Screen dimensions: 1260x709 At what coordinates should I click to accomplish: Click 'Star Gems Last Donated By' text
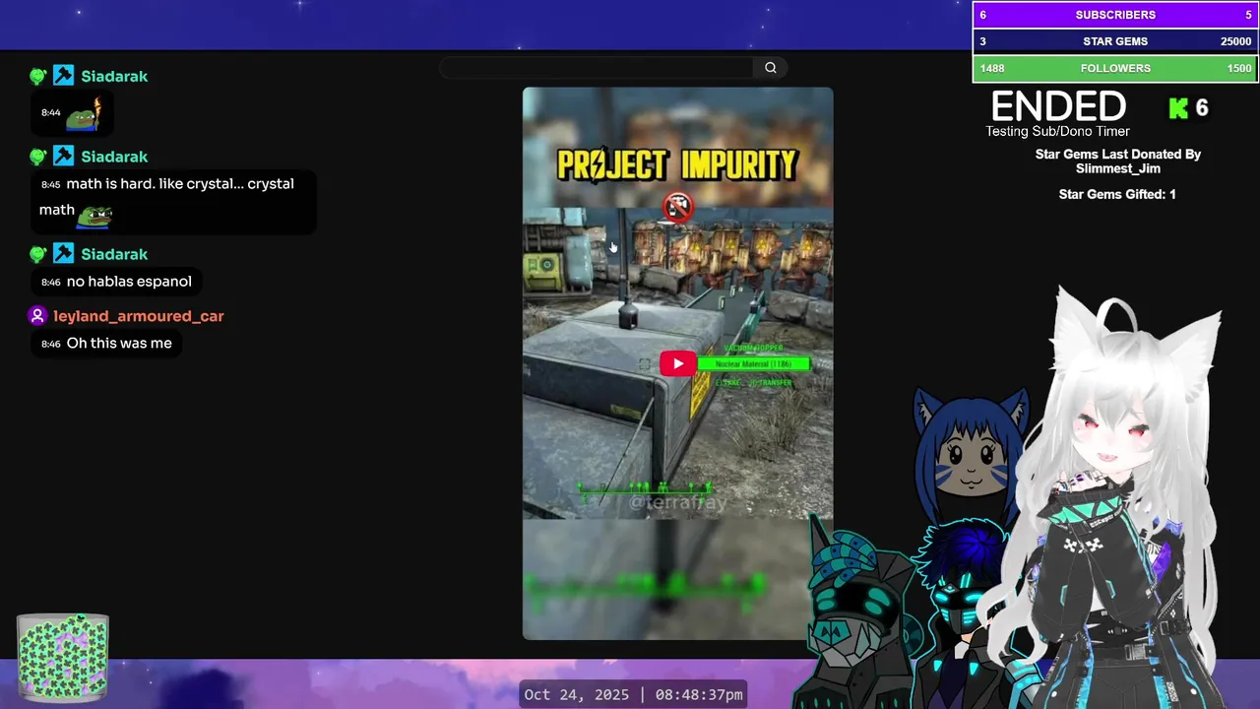click(x=1118, y=155)
